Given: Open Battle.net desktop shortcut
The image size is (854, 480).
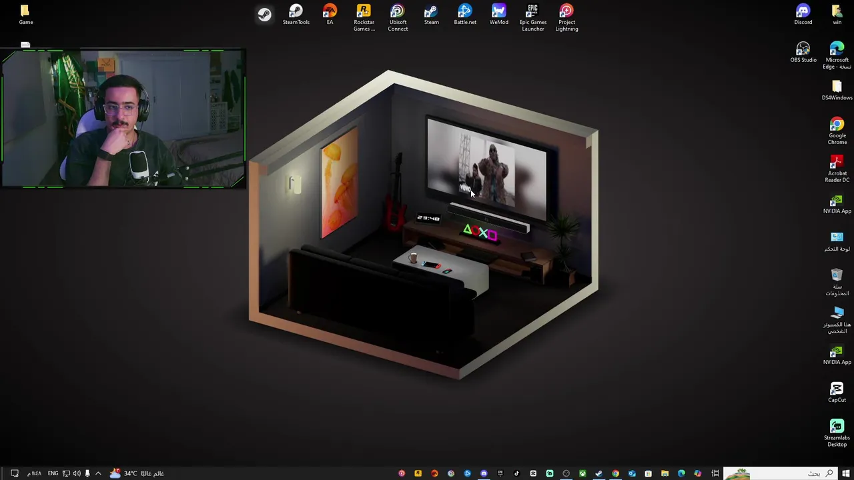Looking at the screenshot, I should click(x=465, y=15).
